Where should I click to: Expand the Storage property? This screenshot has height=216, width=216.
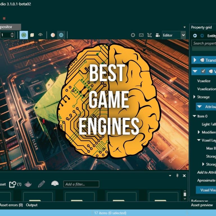coord(194,97)
